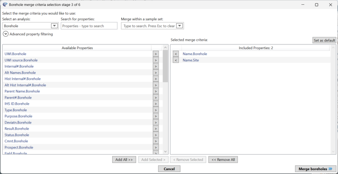
Task: Click the Merge boreholes button
Action: click(315, 169)
